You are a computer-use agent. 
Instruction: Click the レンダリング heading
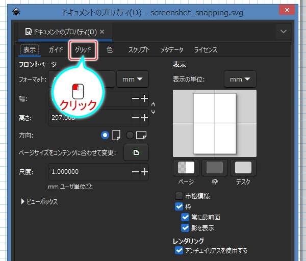point(189,241)
